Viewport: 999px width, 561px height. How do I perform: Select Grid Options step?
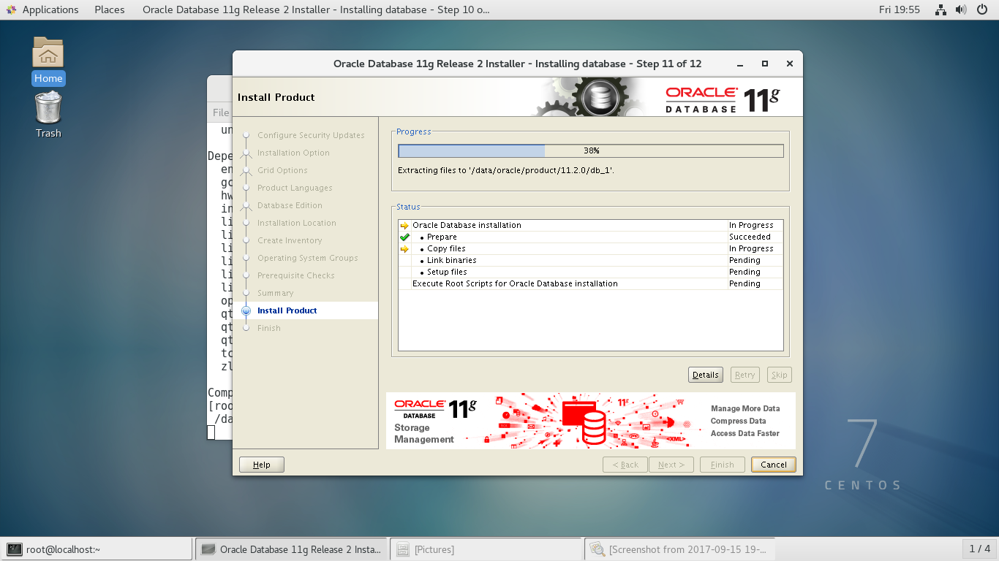282,170
